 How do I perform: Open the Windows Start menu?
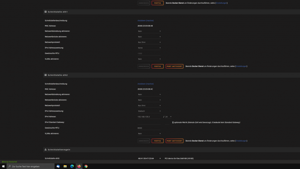[3, 166]
